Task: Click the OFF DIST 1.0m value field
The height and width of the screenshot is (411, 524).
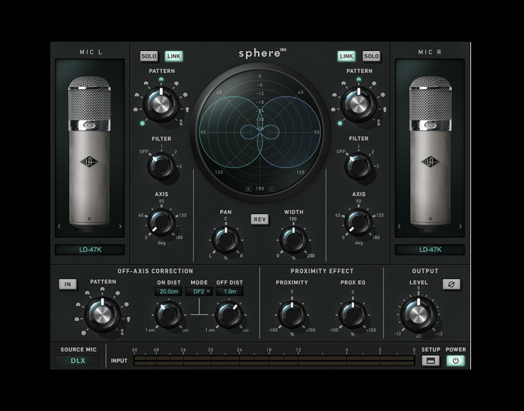Action: pos(229,291)
